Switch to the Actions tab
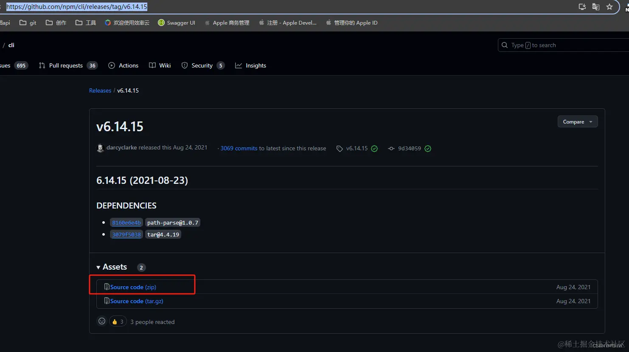The image size is (629, 352). pyautogui.click(x=124, y=65)
